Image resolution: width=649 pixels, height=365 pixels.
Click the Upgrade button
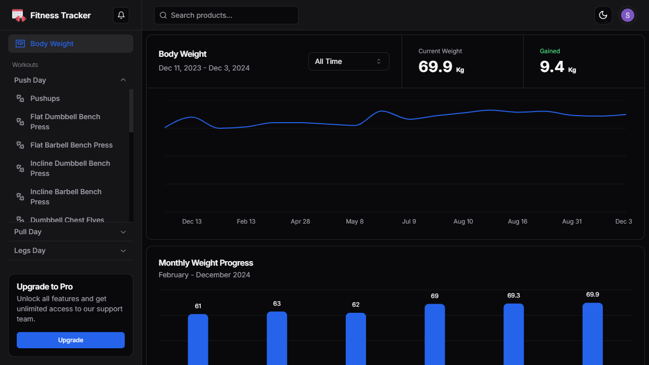click(70, 340)
